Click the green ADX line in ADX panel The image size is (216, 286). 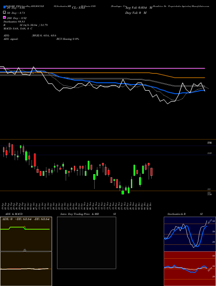[x=25, y=228]
